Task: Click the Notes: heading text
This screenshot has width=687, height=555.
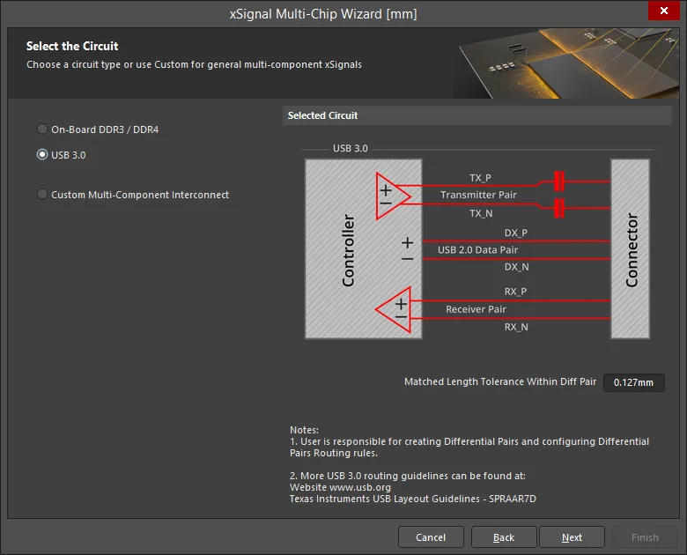Action: pyautogui.click(x=304, y=430)
